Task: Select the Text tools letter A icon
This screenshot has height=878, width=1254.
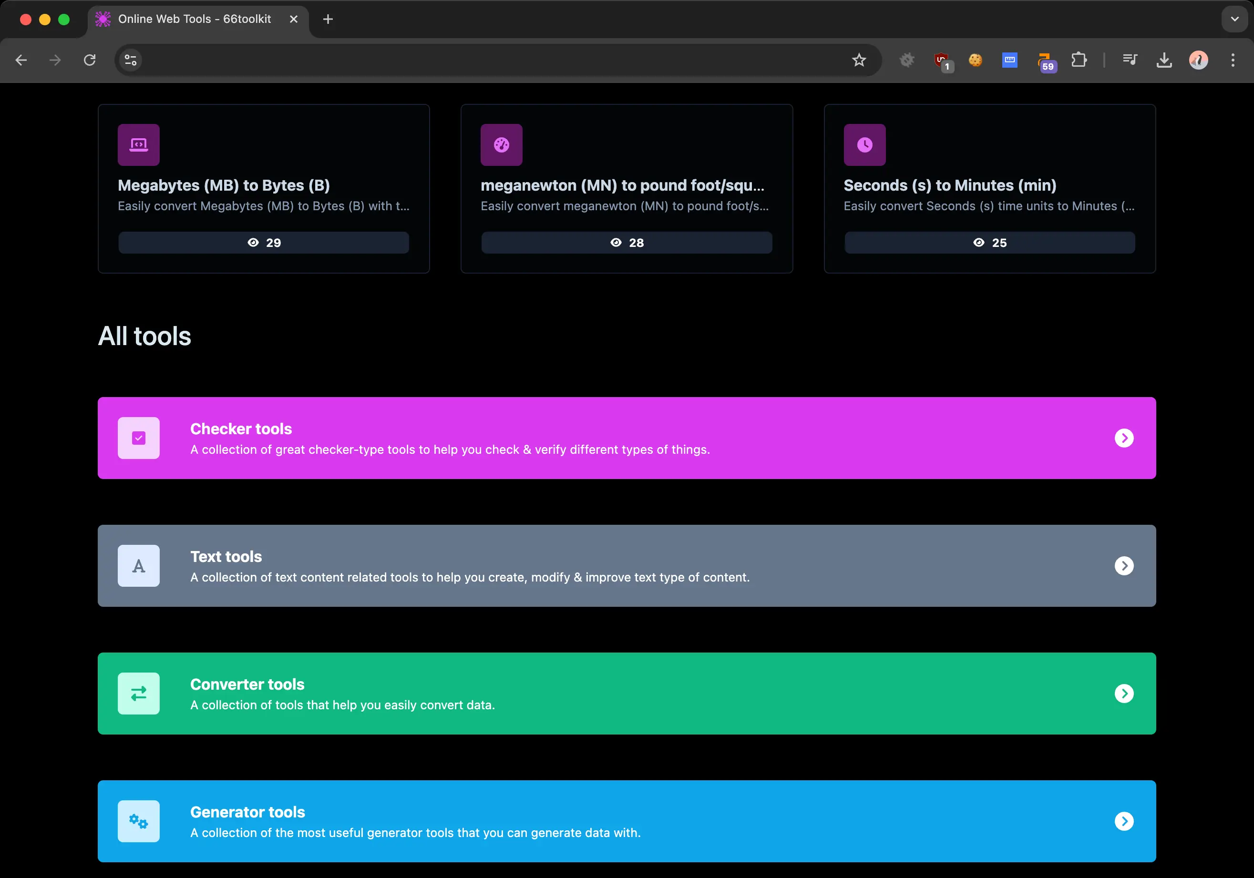Action: [x=139, y=566]
